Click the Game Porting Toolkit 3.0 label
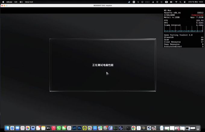 pyautogui.click(x=178, y=35)
